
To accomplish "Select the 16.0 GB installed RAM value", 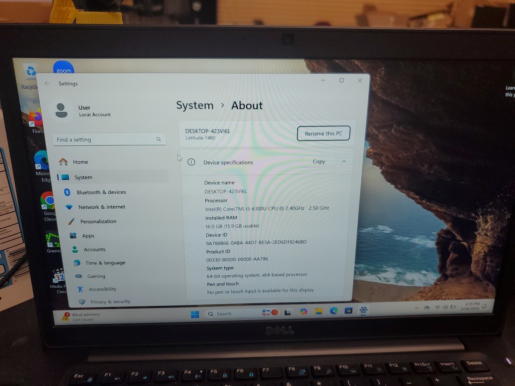I will [x=232, y=226].
